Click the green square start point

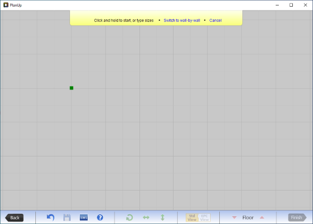[x=71, y=88]
